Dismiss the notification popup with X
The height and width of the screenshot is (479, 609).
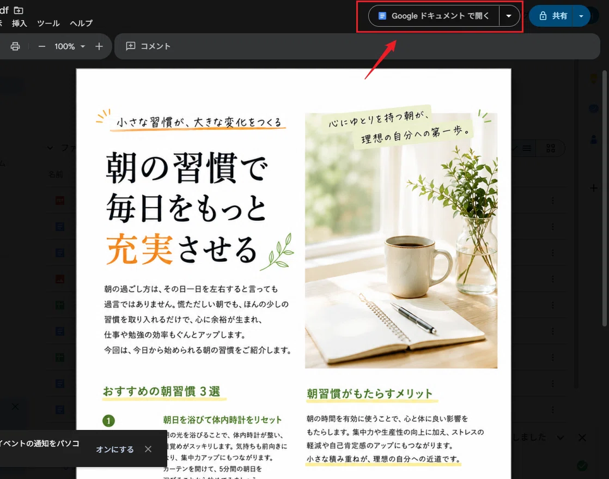pyautogui.click(x=148, y=449)
